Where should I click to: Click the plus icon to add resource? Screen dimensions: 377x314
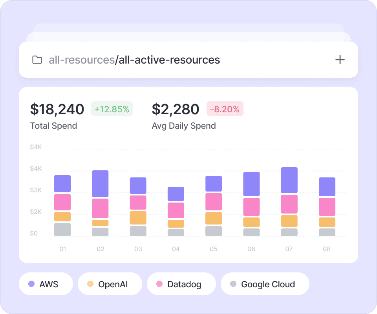(340, 60)
